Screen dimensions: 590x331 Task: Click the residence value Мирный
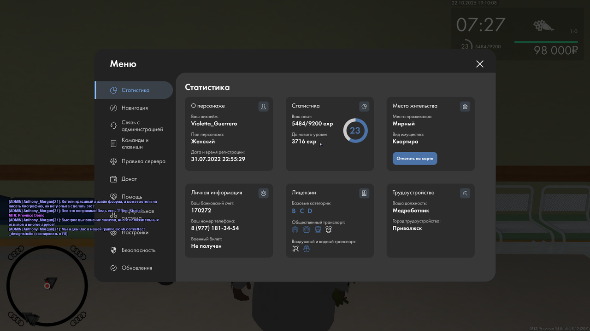[404, 124]
